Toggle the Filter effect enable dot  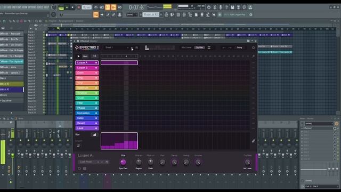96,103
